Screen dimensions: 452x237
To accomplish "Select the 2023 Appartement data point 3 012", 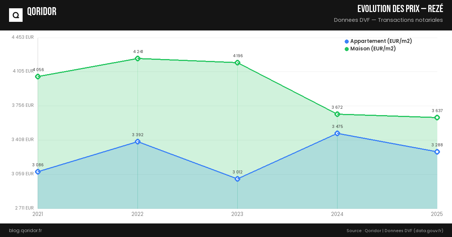I will (238, 179).
